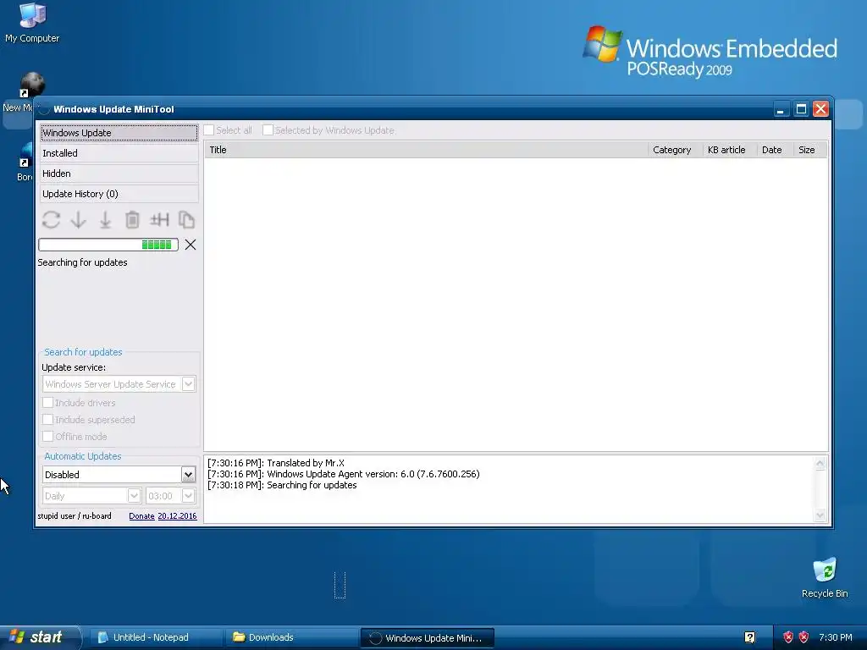Viewport: 867px width, 650px height.
Task: Enable the Include drivers checkbox
Action: (x=48, y=403)
